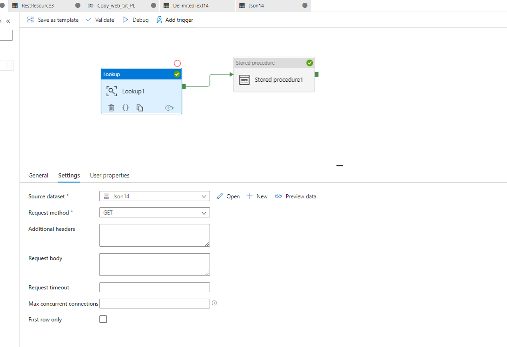
Task: Delete Lookup1 activity via trash icon
Action: tap(111, 108)
